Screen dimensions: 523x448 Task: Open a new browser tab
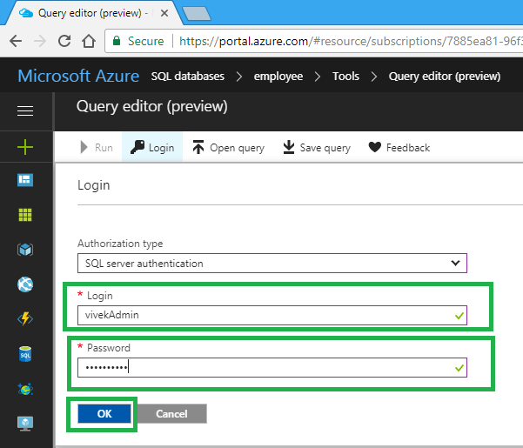pos(197,14)
